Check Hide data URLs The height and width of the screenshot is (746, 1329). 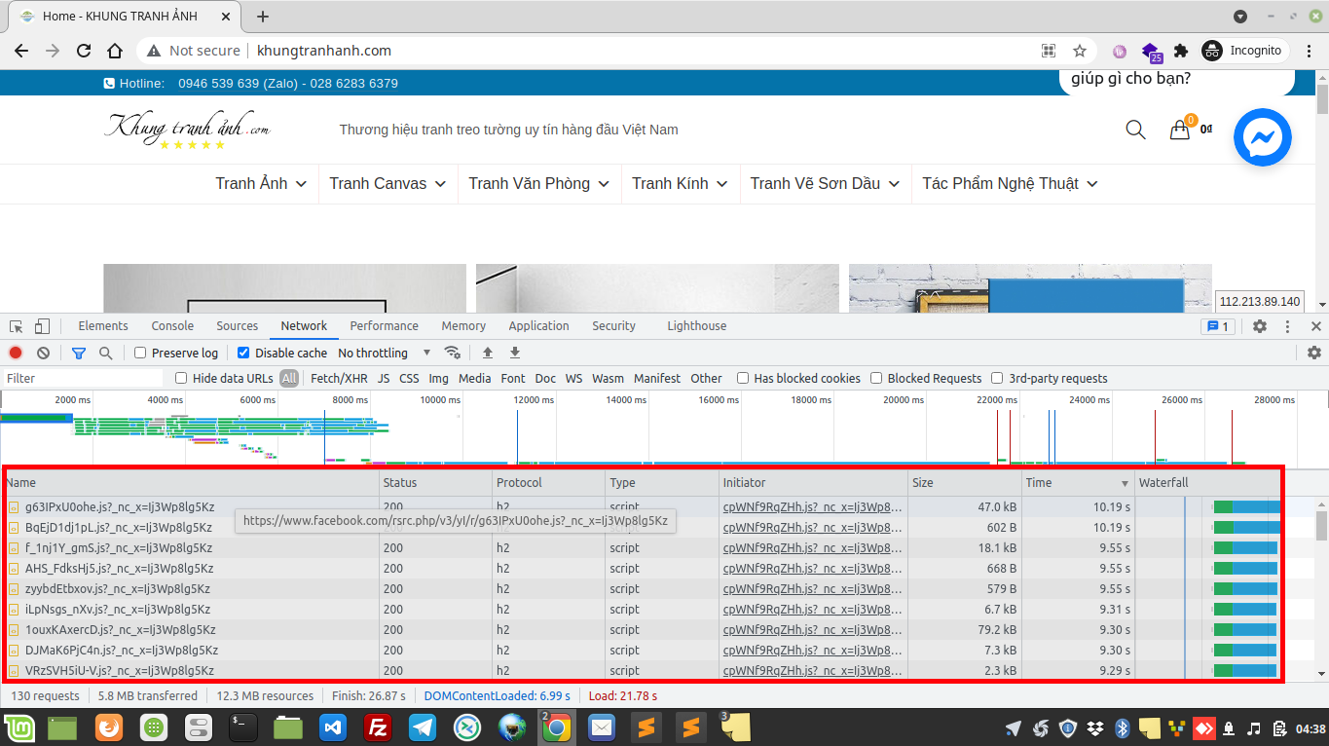tap(181, 378)
